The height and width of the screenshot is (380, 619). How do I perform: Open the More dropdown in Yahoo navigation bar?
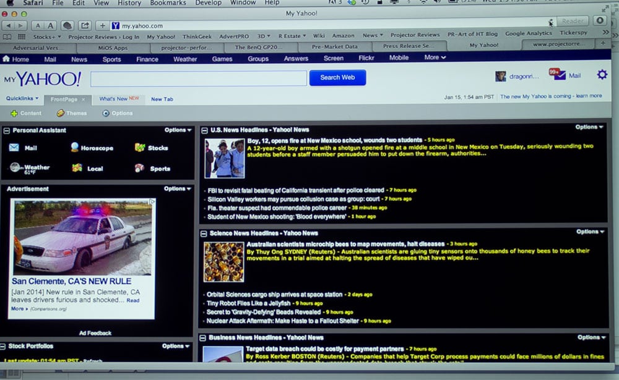pyautogui.click(x=435, y=57)
